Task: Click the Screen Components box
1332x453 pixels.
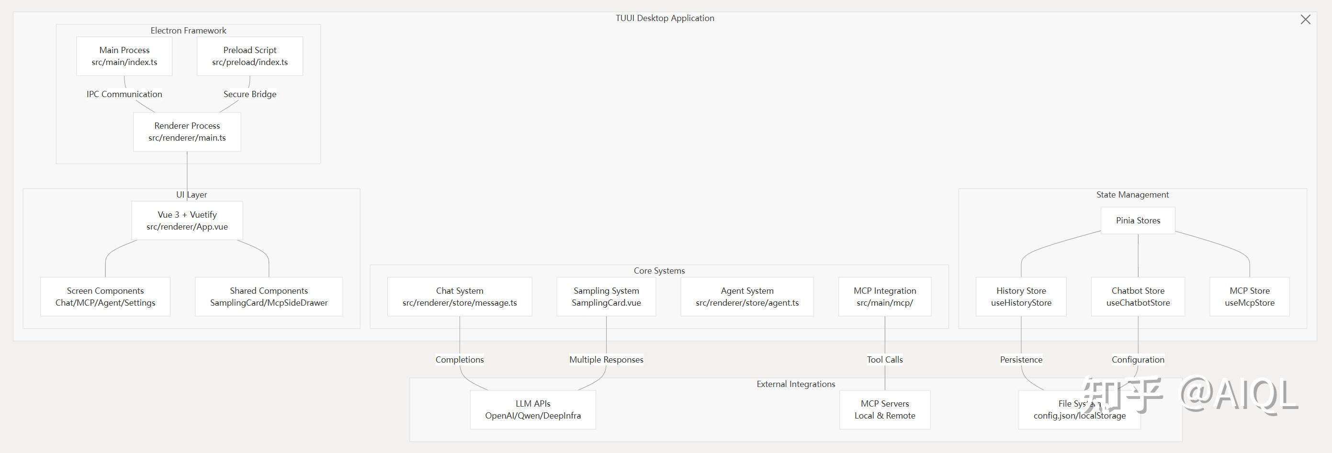Action: 105,297
